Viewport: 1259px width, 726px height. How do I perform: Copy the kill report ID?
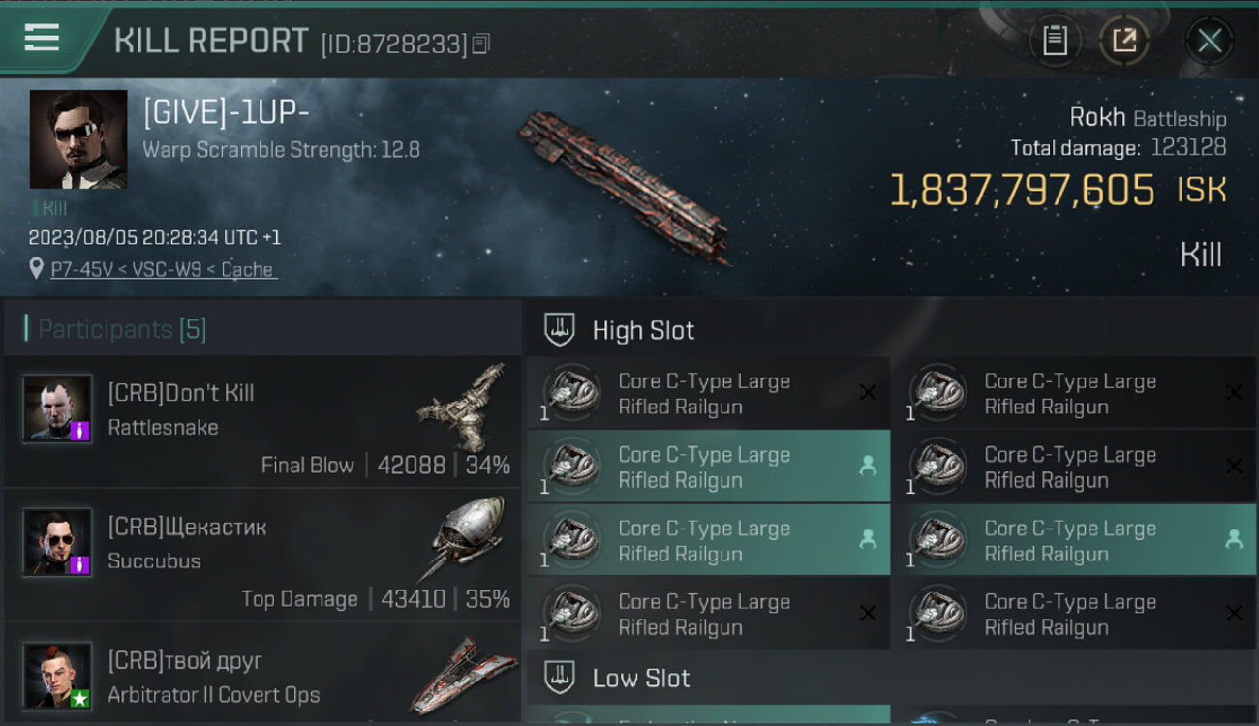[481, 44]
